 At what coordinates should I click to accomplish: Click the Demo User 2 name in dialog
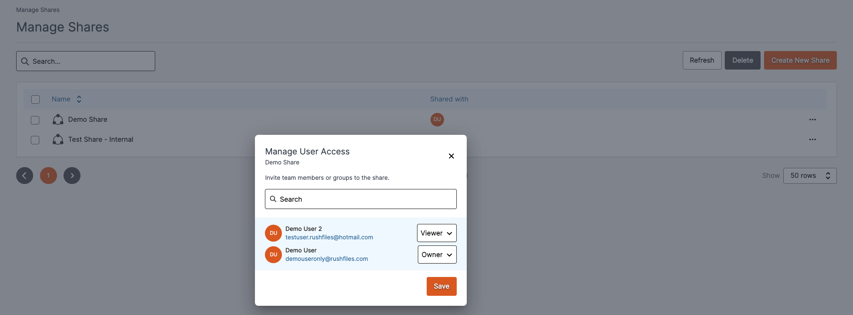(303, 229)
